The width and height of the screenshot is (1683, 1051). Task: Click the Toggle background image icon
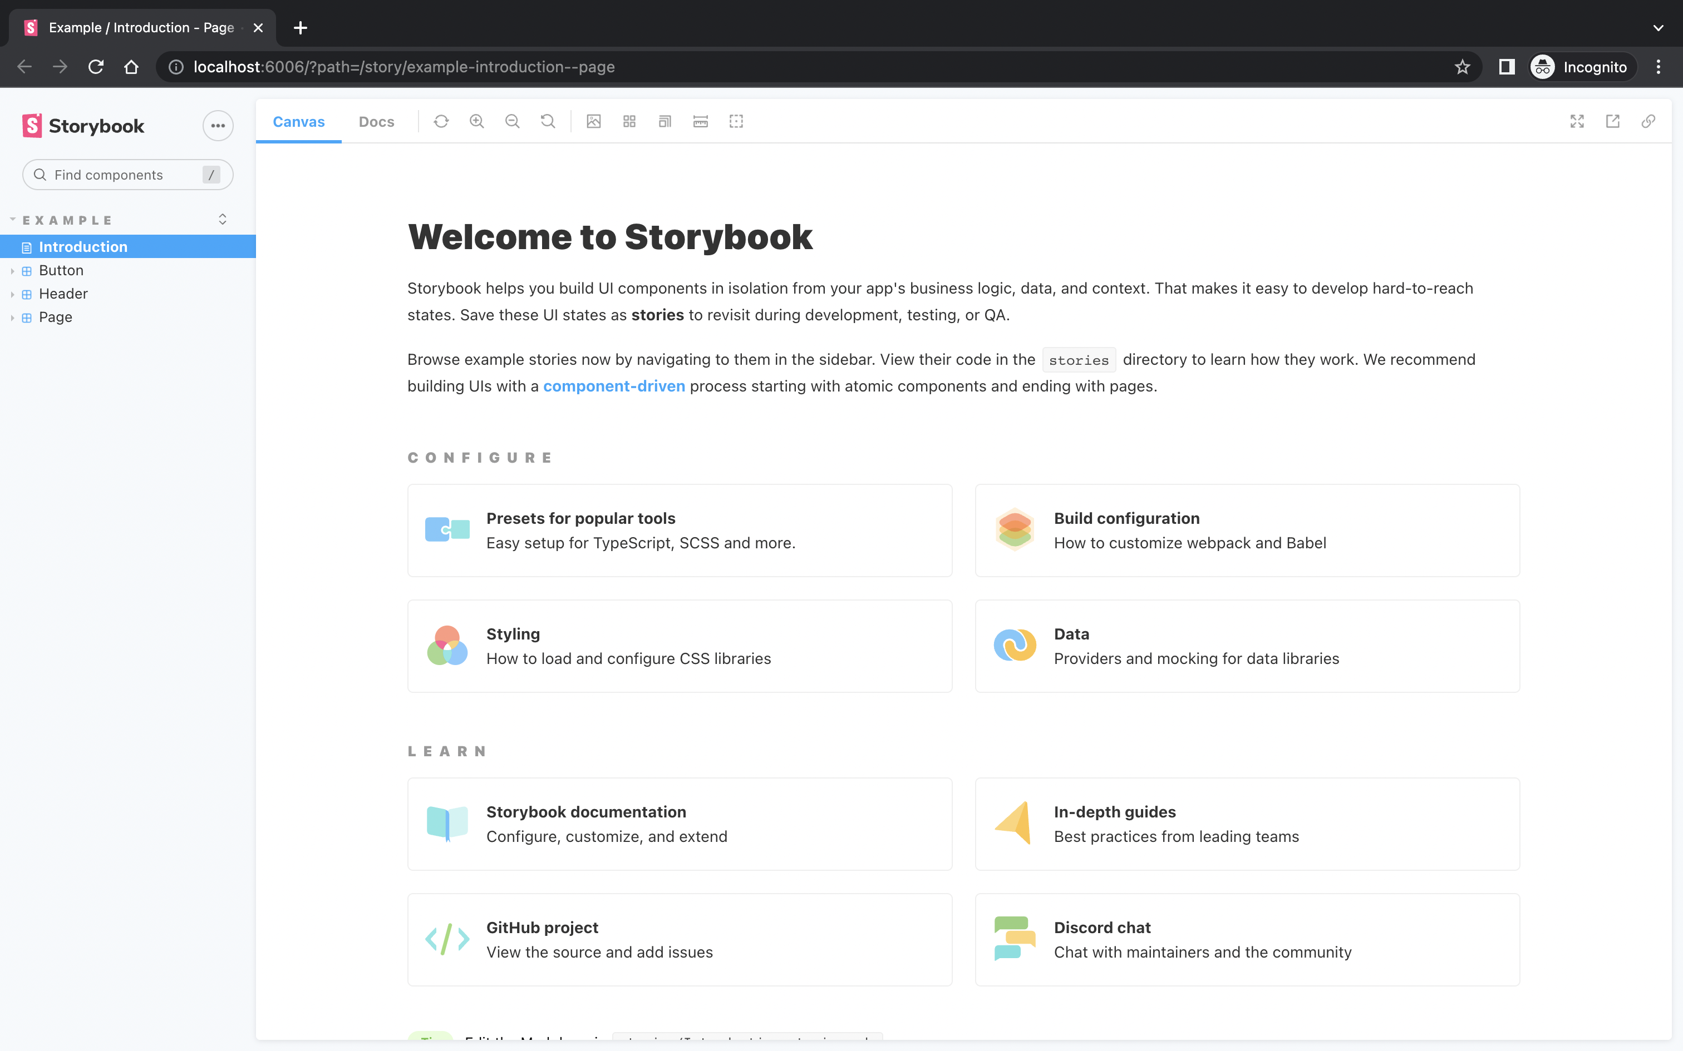593,122
